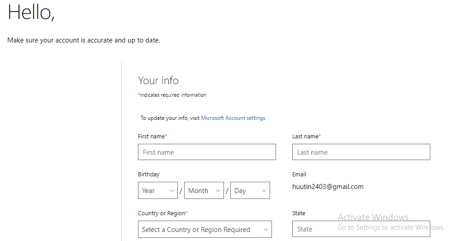452x241 pixels.
Task: Open the Month birthday dropdown
Action: [204, 190]
